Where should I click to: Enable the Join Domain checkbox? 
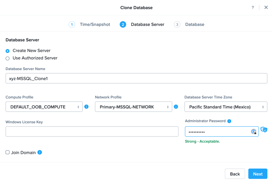7,152
